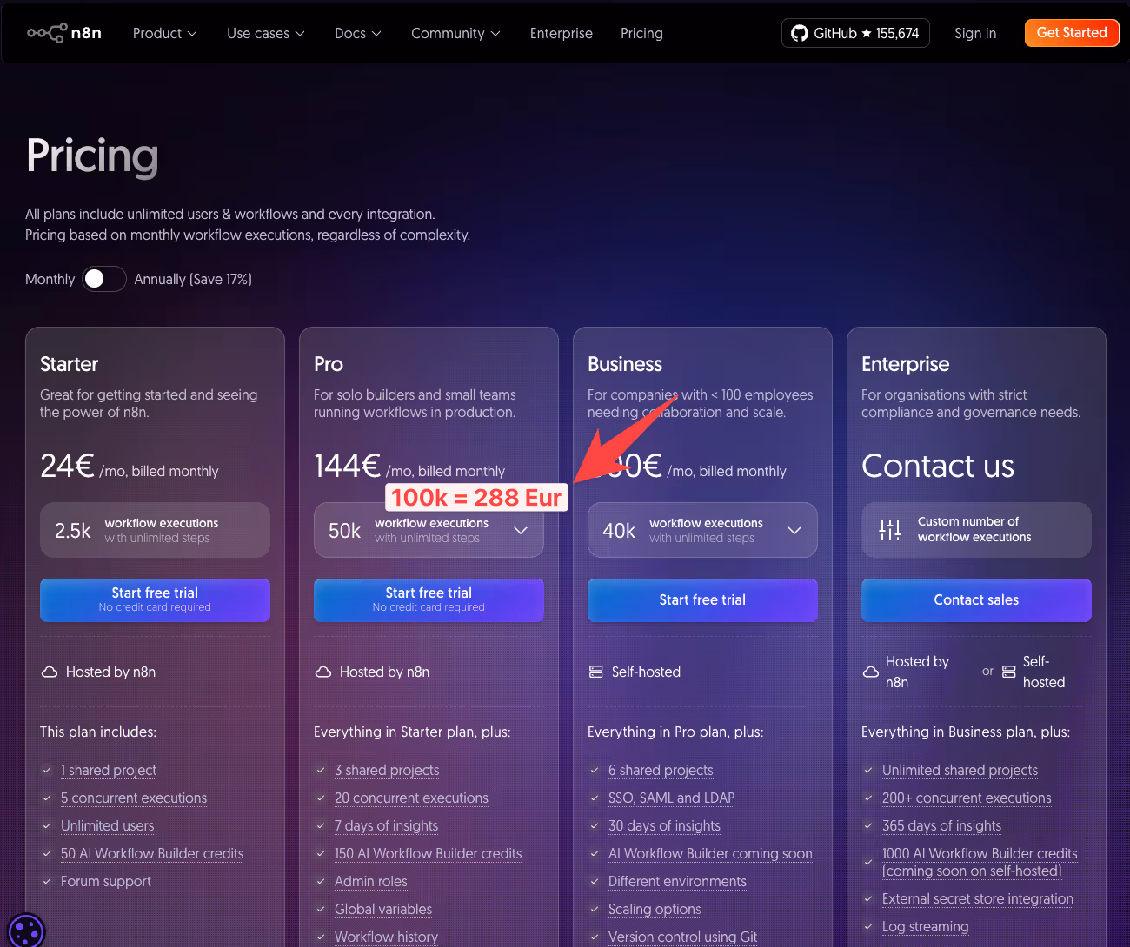
Task: Open the round chat widget icon at bottom left
Action: pos(25,930)
